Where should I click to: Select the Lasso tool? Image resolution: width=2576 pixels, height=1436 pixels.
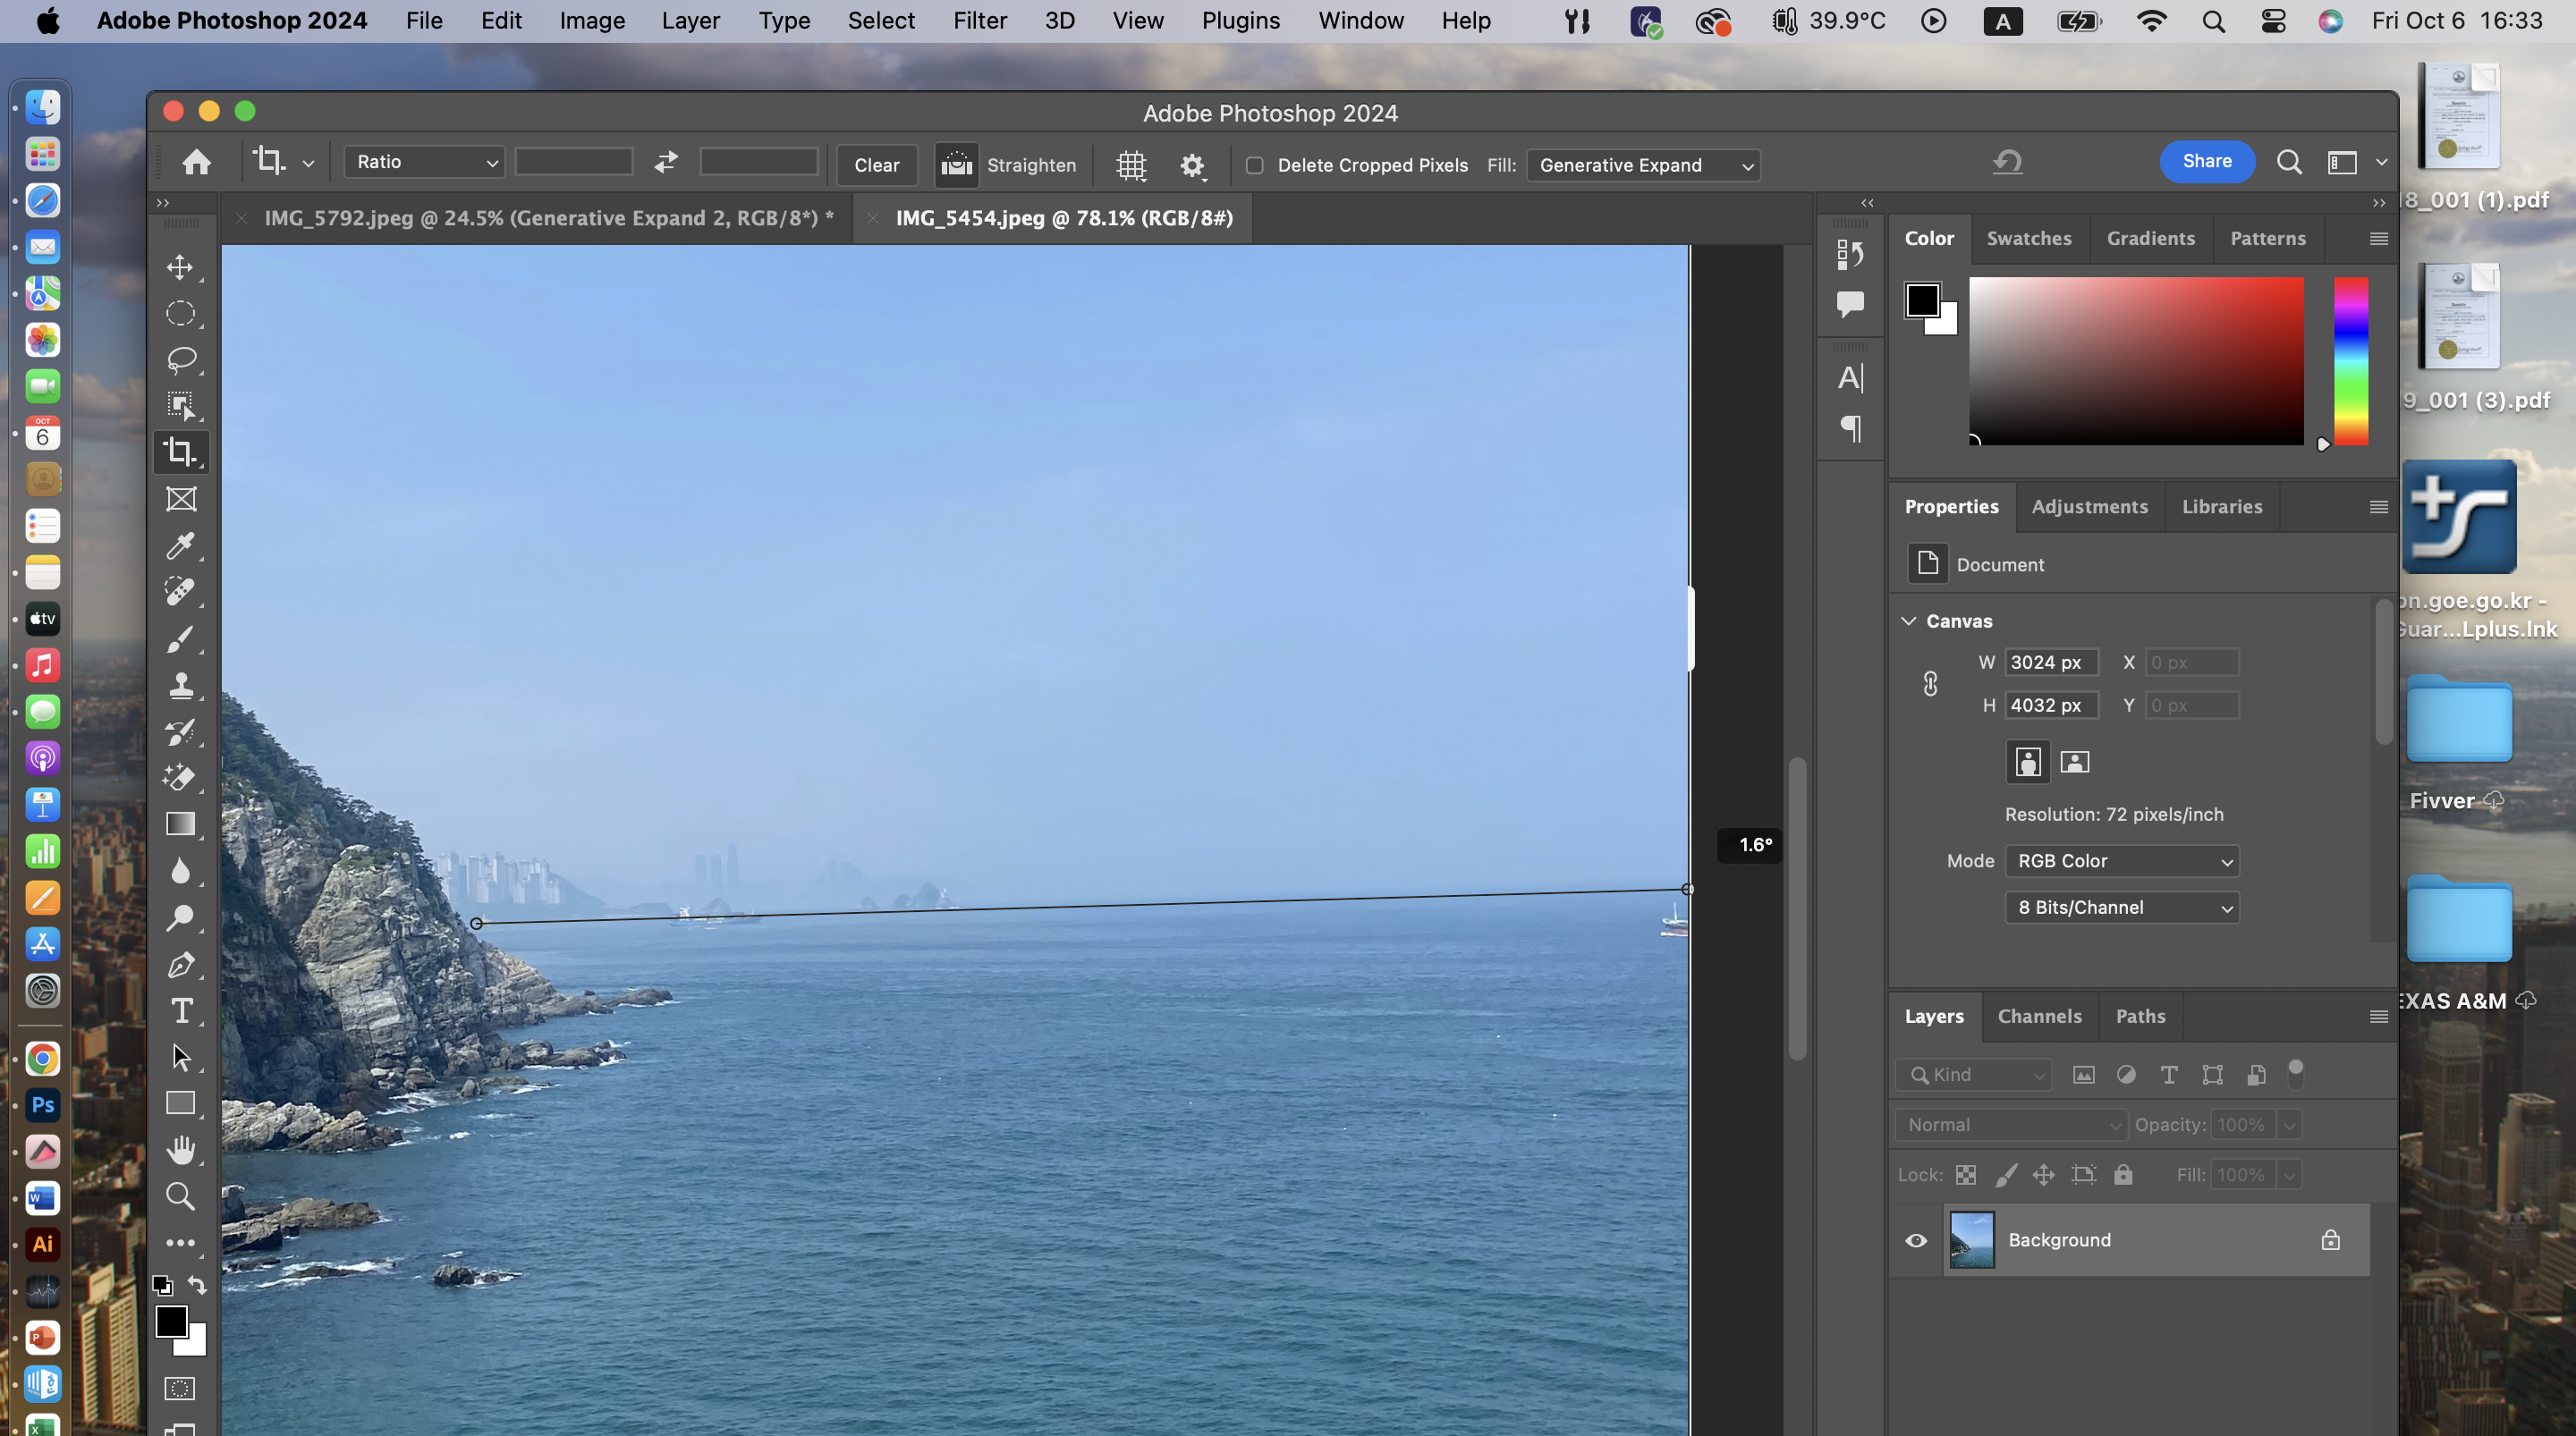180,359
